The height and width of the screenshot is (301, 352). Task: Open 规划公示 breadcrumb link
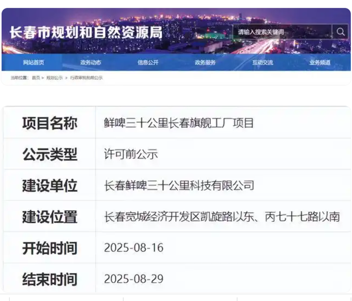pos(55,78)
